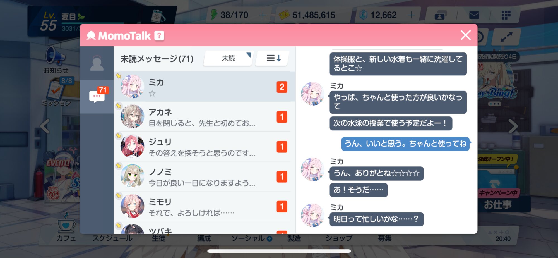Toggle the favorite star on Akane's conversation
This screenshot has width=558, height=258.
click(x=119, y=106)
